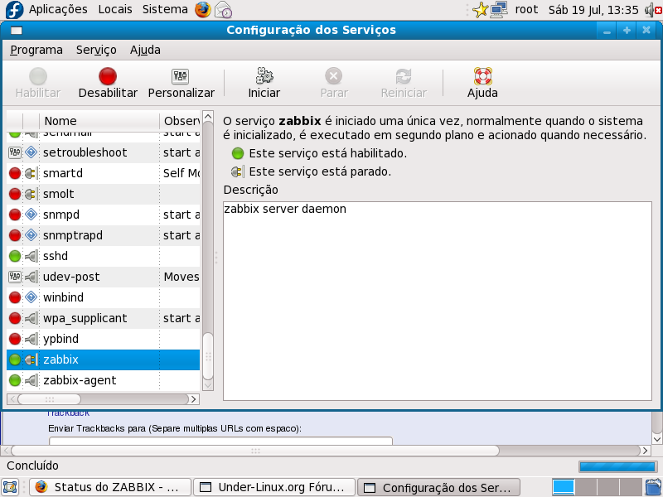This screenshot has width=663, height=497.
Task: Click the Parar stop toolbar icon
Action: pyautogui.click(x=334, y=76)
